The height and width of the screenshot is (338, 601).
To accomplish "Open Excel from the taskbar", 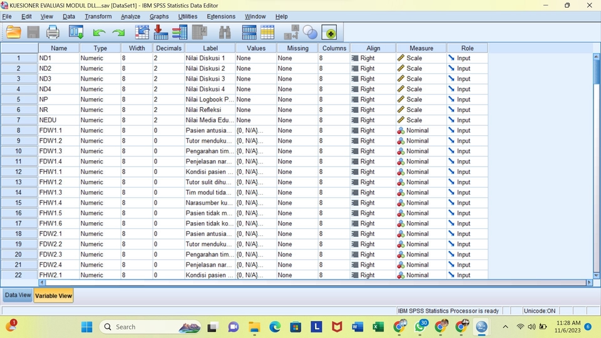I will pyautogui.click(x=378, y=327).
